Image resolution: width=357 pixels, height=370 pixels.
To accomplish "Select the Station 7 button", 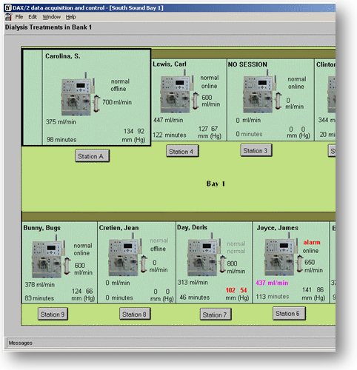I will pos(216,314).
